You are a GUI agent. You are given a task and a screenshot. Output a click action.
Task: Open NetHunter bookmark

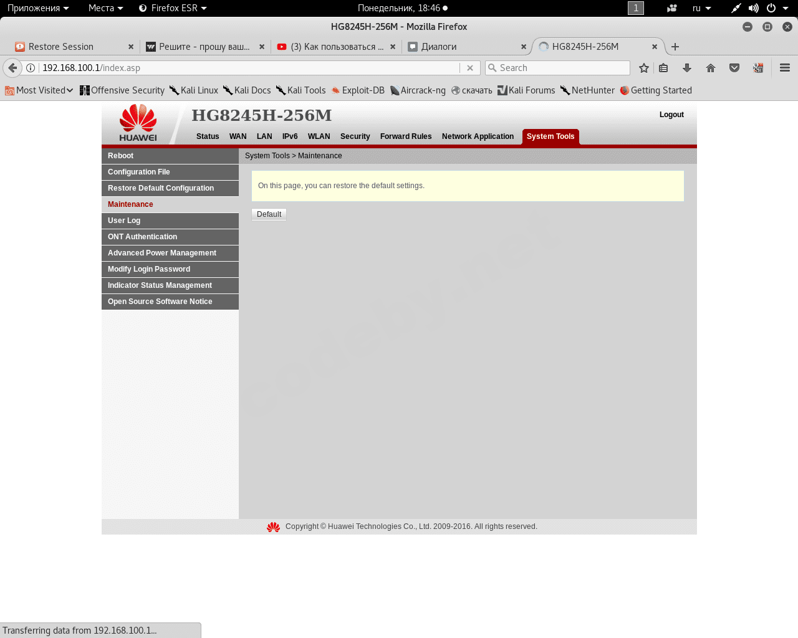tap(587, 90)
